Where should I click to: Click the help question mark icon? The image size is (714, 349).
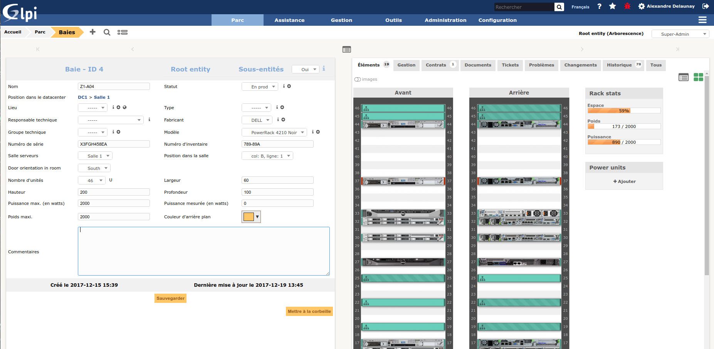599,7
